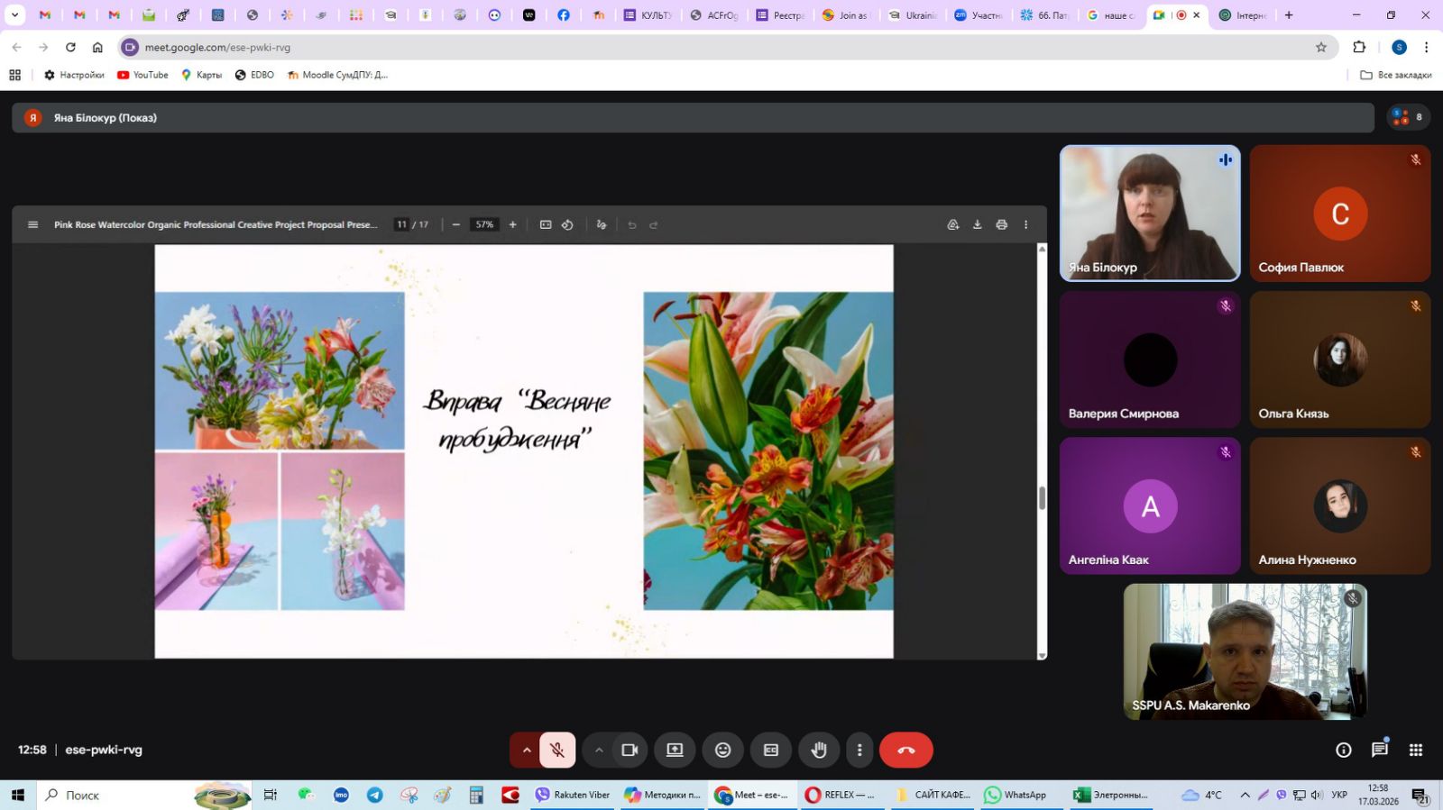Turn off the camera
This screenshot has height=810, width=1443.
coord(630,750)
